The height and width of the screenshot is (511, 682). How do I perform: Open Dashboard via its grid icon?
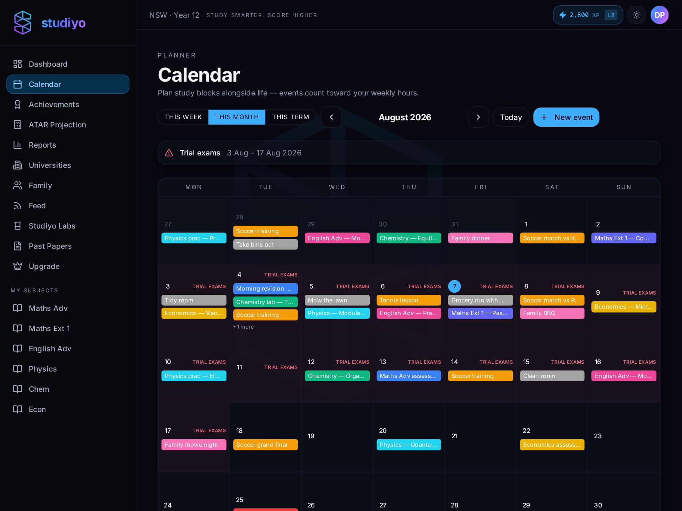click(17, 64)
